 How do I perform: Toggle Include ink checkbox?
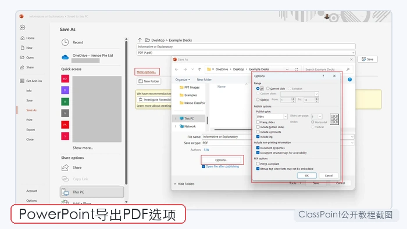pyautogui.click(x=258, y=137)
